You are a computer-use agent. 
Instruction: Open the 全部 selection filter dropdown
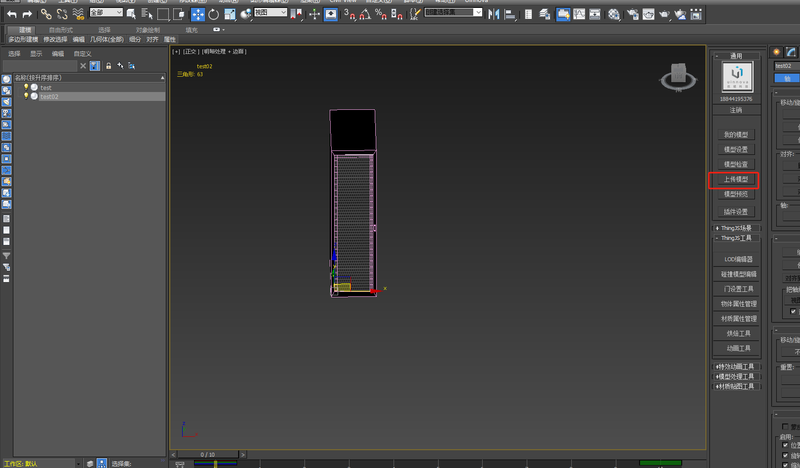[x=106, y=12]
